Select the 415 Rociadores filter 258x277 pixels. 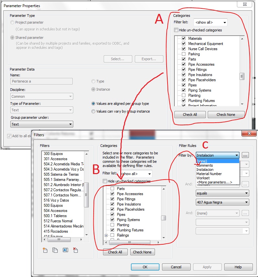[56, 231]
